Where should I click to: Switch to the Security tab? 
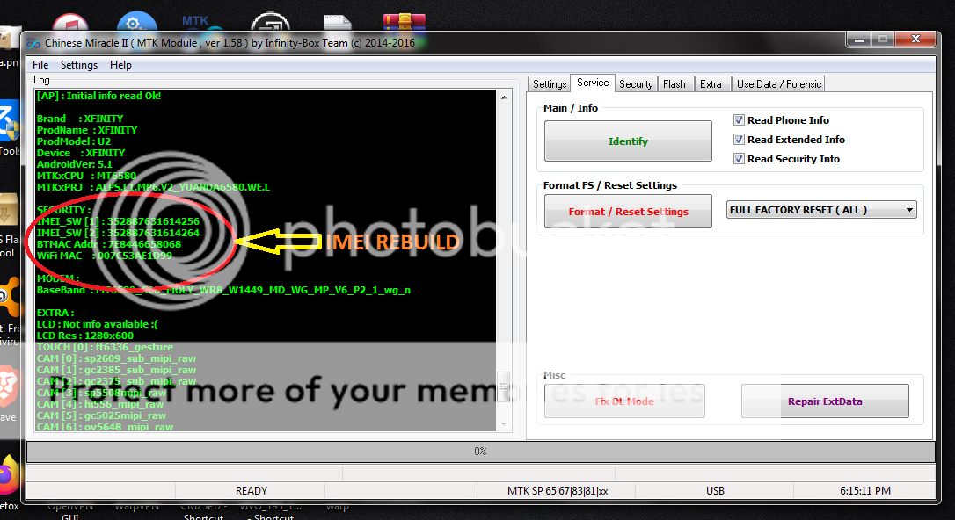[x=635, y=84]
